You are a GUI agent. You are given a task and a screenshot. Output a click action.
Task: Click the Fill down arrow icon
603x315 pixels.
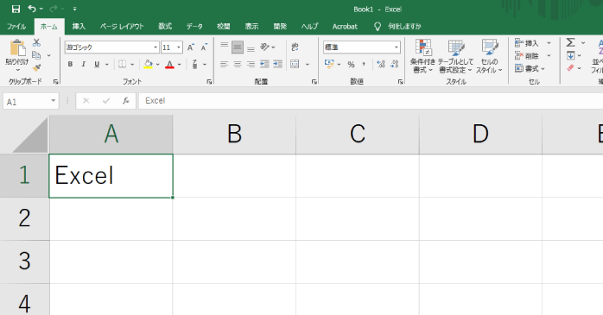571,56
